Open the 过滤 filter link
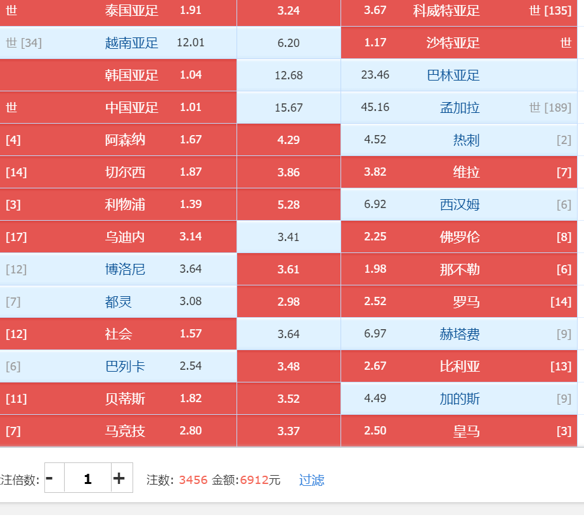The width and height of the screenshot is (584, 529). tap(311, 480)
